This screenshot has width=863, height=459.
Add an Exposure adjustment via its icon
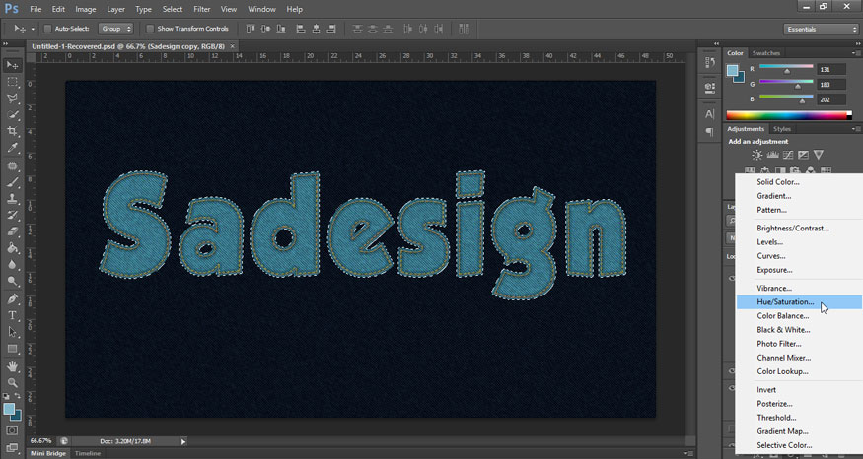coord(804,155)
